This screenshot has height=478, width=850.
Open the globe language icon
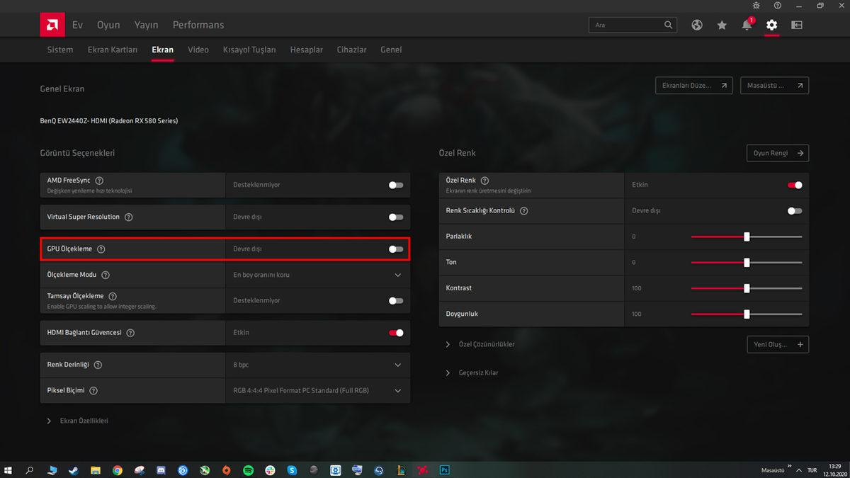click(x=696, y=24)
